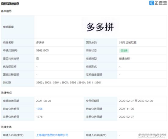Select application date 2021-08-20
Image resolution: width=168 pixels, height=139 pixels.
44,101
